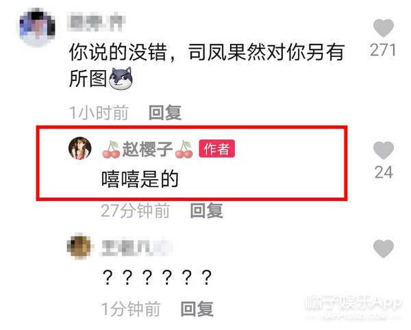Click the left cherry emoji before 赵樱子
This screenshot has width=411, height=330.
click(111, 150)
